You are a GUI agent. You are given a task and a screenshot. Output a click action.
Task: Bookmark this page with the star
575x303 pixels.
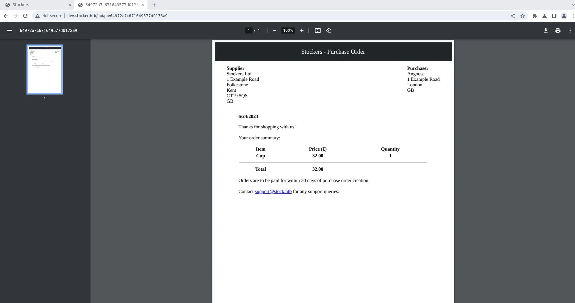pos(523,16)
